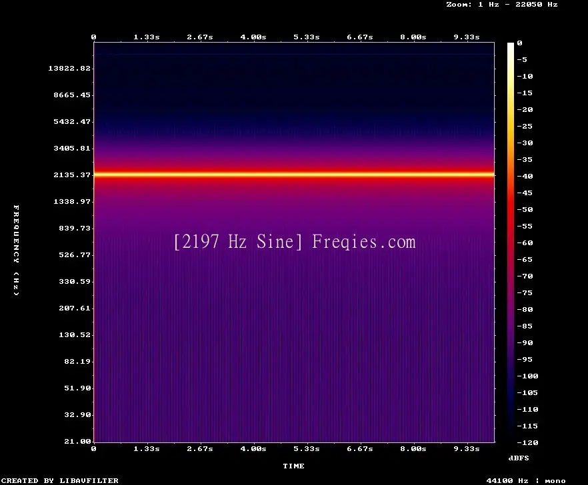Click the bright sine tone line in spectrogram

(x=294, y=175)
